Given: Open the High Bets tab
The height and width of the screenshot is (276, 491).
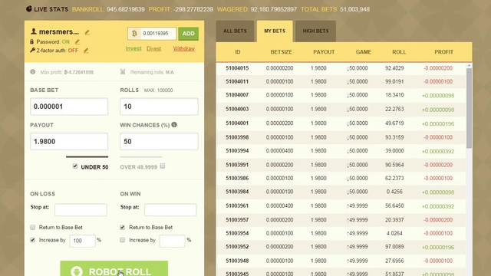Looking at the screenshot, I should point(315,31).
